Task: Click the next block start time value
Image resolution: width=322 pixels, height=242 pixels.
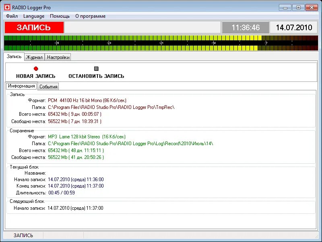Action: click(75, 208)
